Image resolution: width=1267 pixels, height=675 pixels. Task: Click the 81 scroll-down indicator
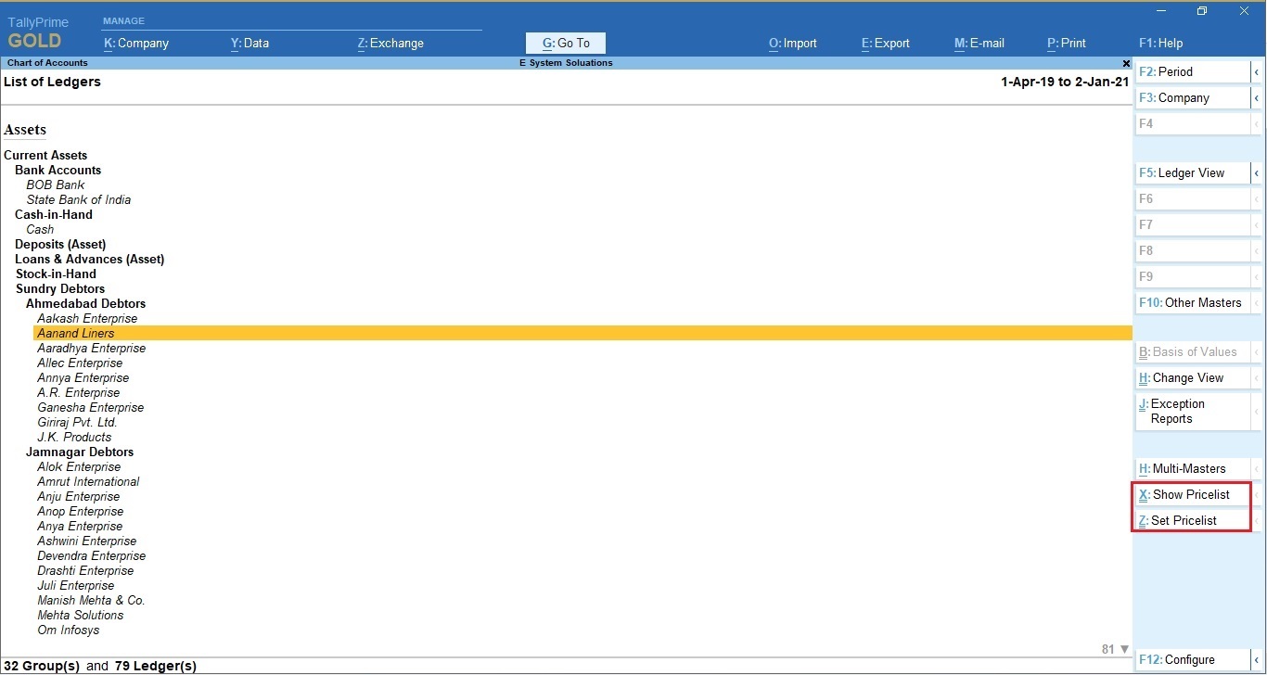point(1113,649)
